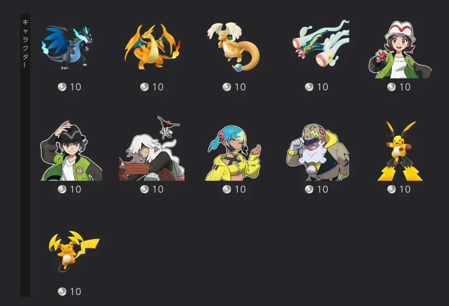Click the silver coin under bearded man

pyautogui.click(x=309, y=189)
